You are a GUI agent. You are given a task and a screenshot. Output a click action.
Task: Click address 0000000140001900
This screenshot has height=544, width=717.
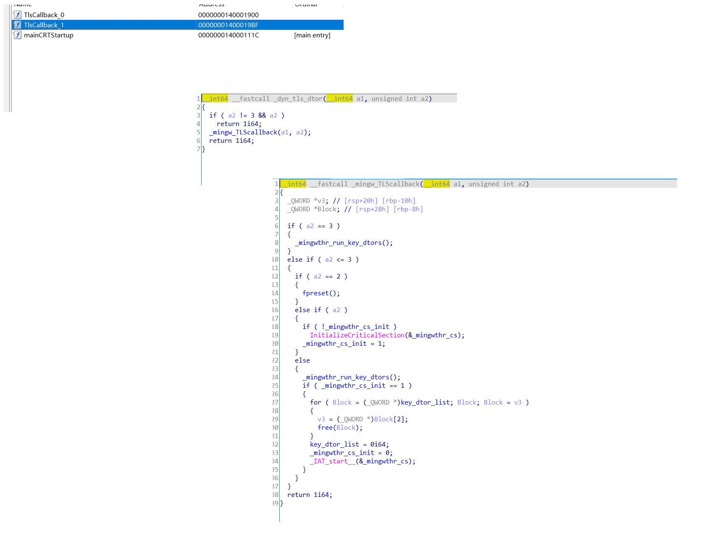point(228,15)
